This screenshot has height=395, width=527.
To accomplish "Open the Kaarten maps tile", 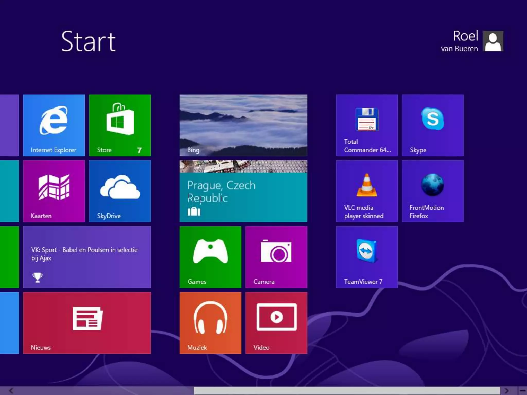I will pyautogui.click(x=54, y=191).
